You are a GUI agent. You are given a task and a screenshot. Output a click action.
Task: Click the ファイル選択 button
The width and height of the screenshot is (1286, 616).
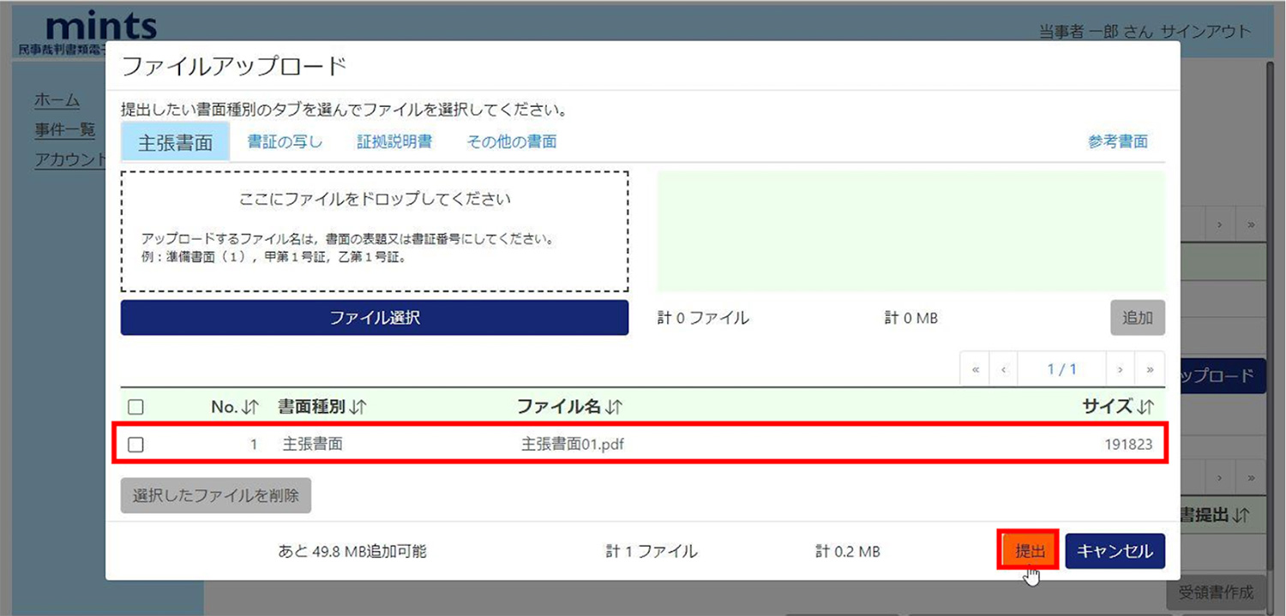[375, 318]
